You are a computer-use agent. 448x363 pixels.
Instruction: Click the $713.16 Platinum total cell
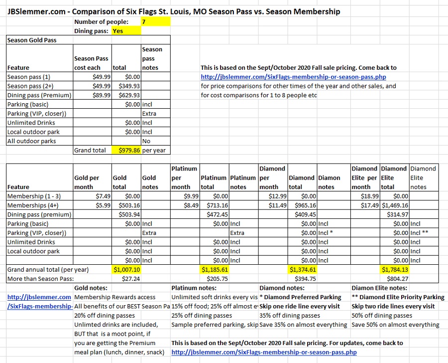pos(214,205)
